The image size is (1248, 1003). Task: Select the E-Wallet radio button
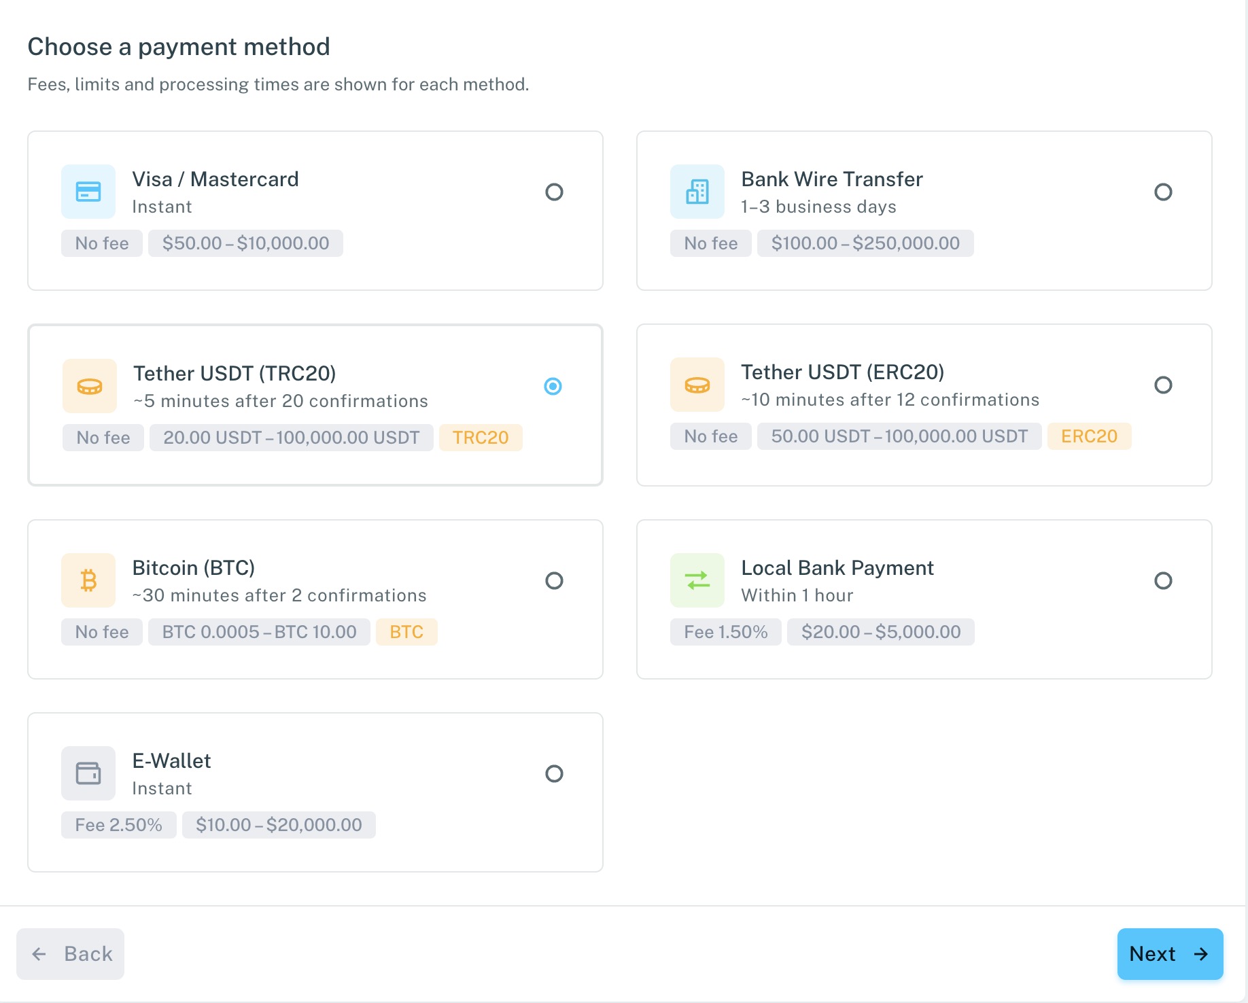(554, 773)
